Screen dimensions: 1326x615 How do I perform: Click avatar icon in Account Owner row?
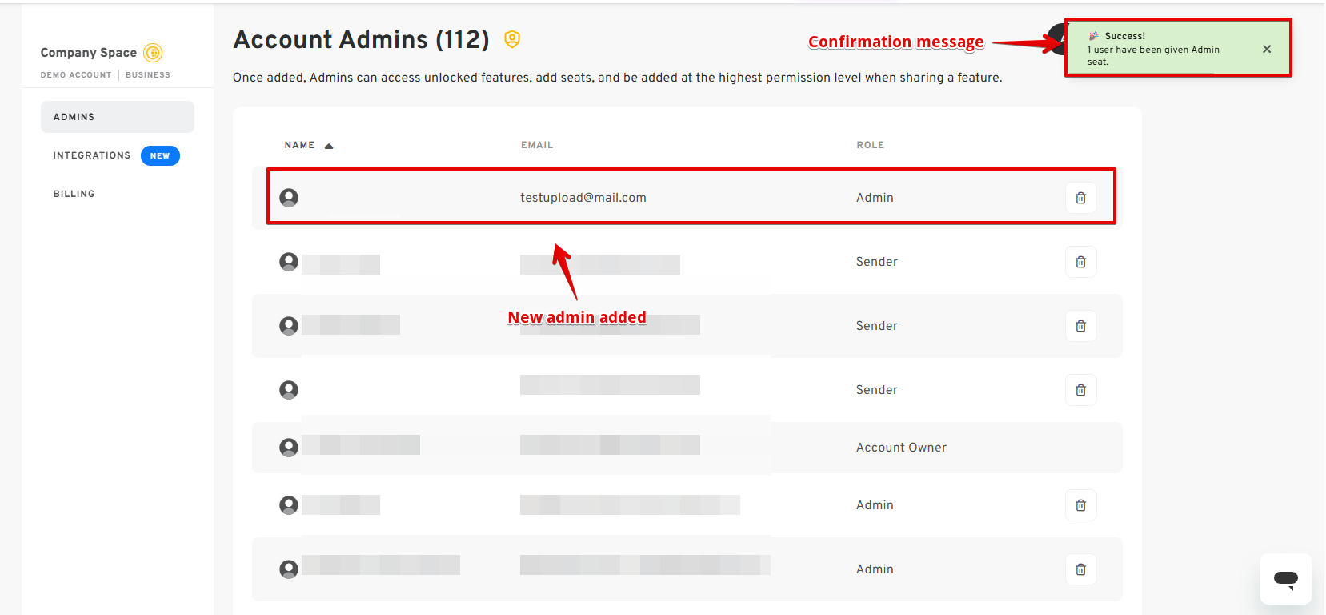tap(289, 448)
